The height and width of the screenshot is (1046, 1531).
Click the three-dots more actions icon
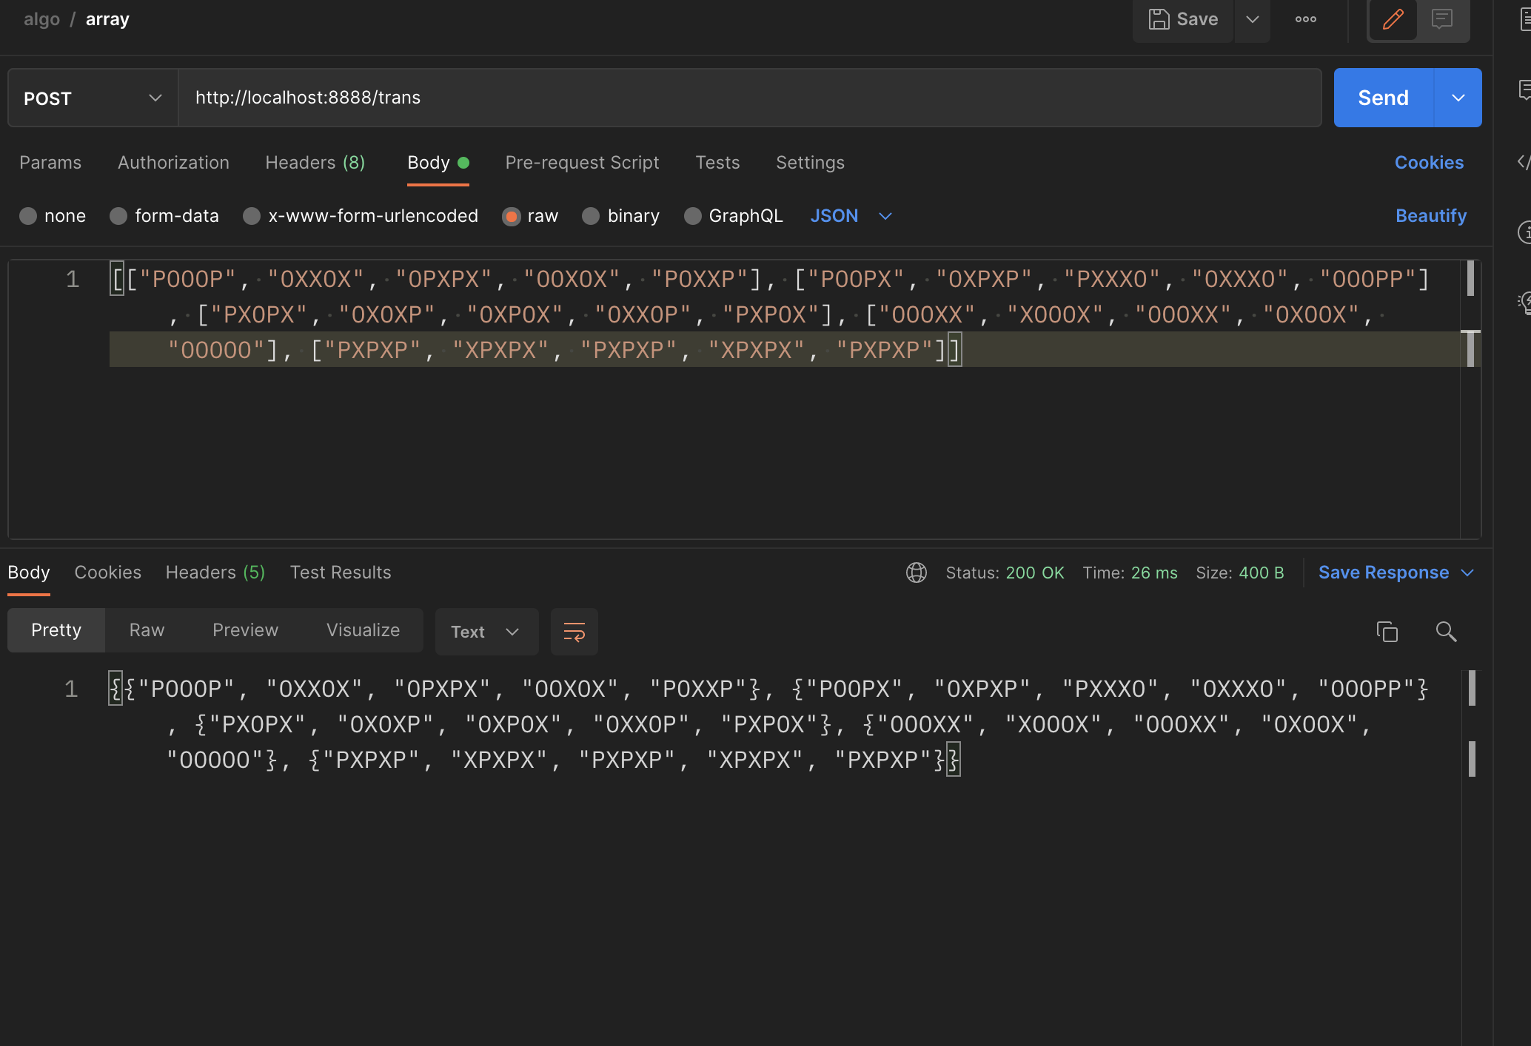[x=1305, y=19]
